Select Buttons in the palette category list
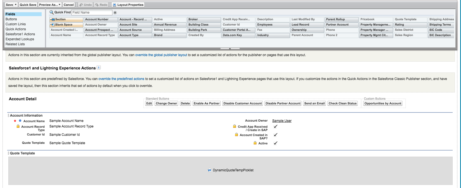The image size is (461, 188). coord(11,19)
